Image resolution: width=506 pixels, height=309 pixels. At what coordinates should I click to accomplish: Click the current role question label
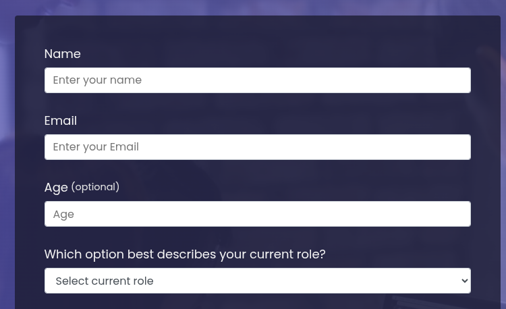[x=184, y=254]
